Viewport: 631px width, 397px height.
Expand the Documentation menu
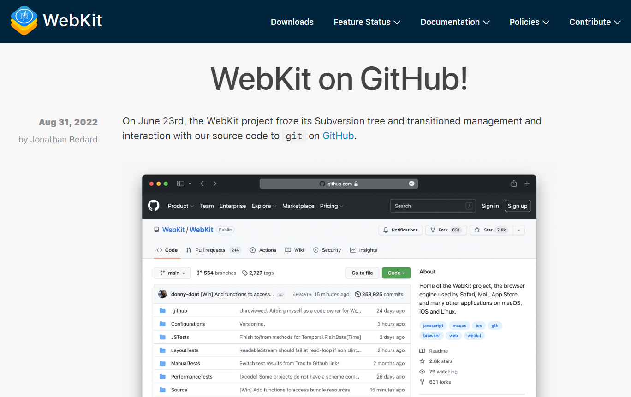pos(455,22)
